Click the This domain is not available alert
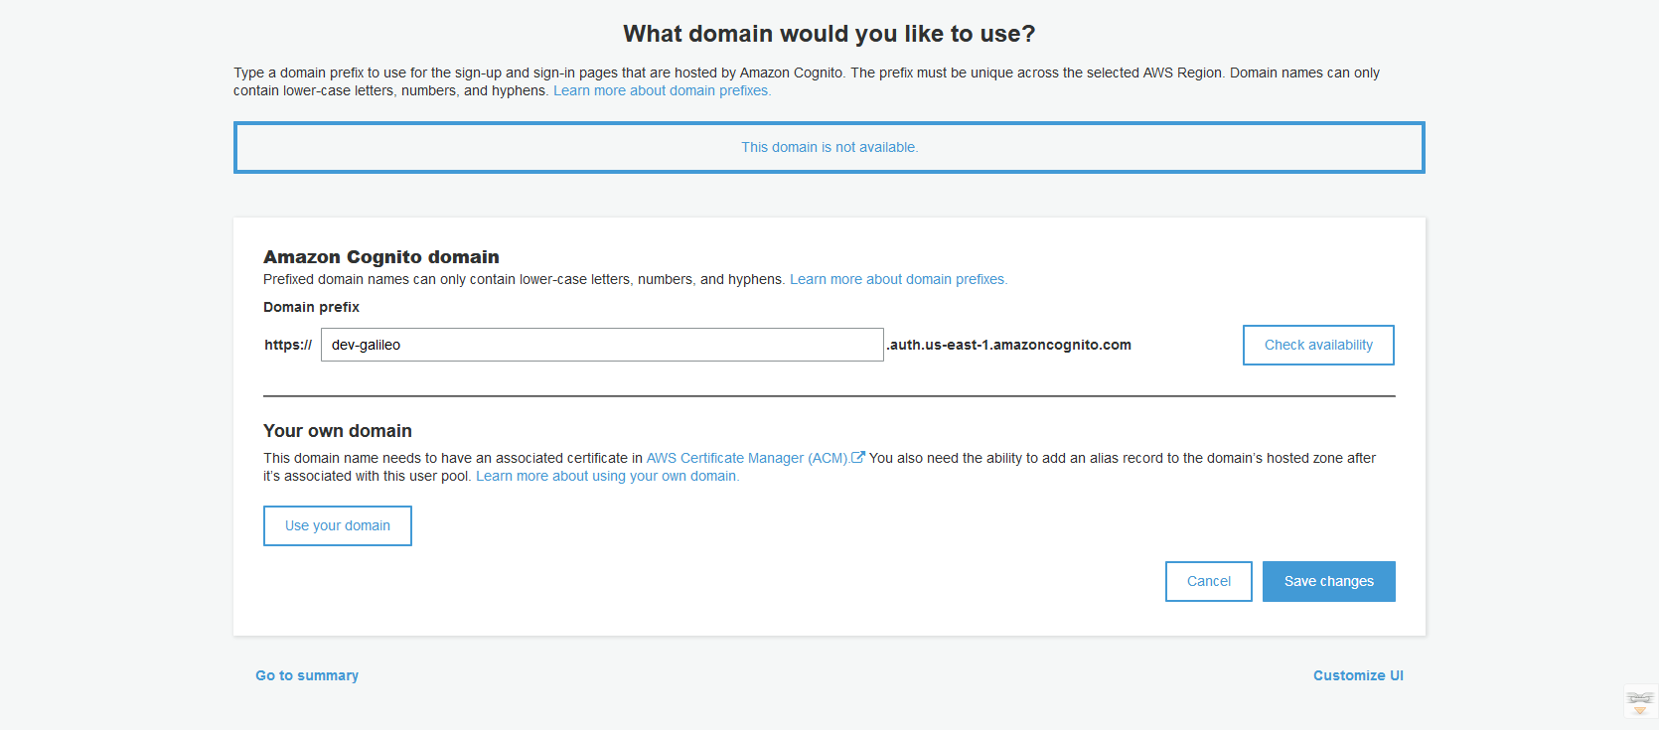The width and height of the screenshot is (1659, 730). tap(829, 147)
